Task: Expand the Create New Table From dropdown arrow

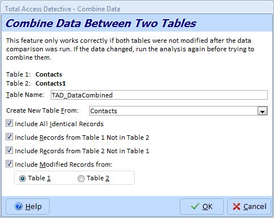Action: pyautogui.click(x=263, y=111)
